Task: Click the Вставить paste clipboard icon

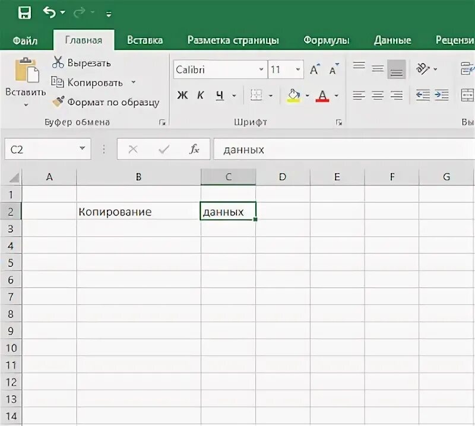Action: pos(27,70)
